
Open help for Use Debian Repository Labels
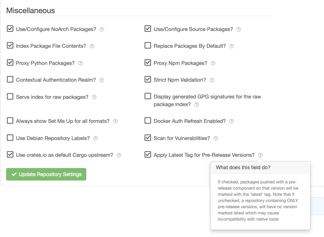pyautogui.click(x=95, y=139)
